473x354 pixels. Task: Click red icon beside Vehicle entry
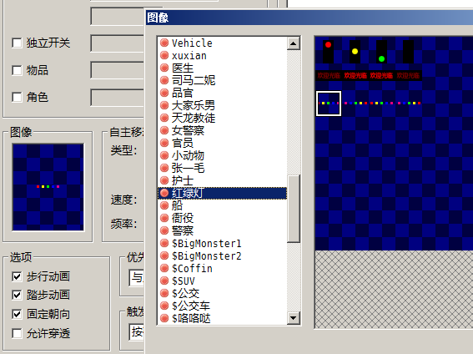[x=164, y=43]
